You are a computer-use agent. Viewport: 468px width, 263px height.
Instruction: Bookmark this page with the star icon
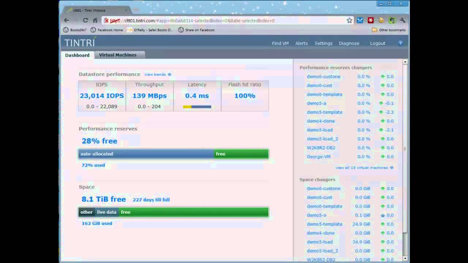[350, 20]
